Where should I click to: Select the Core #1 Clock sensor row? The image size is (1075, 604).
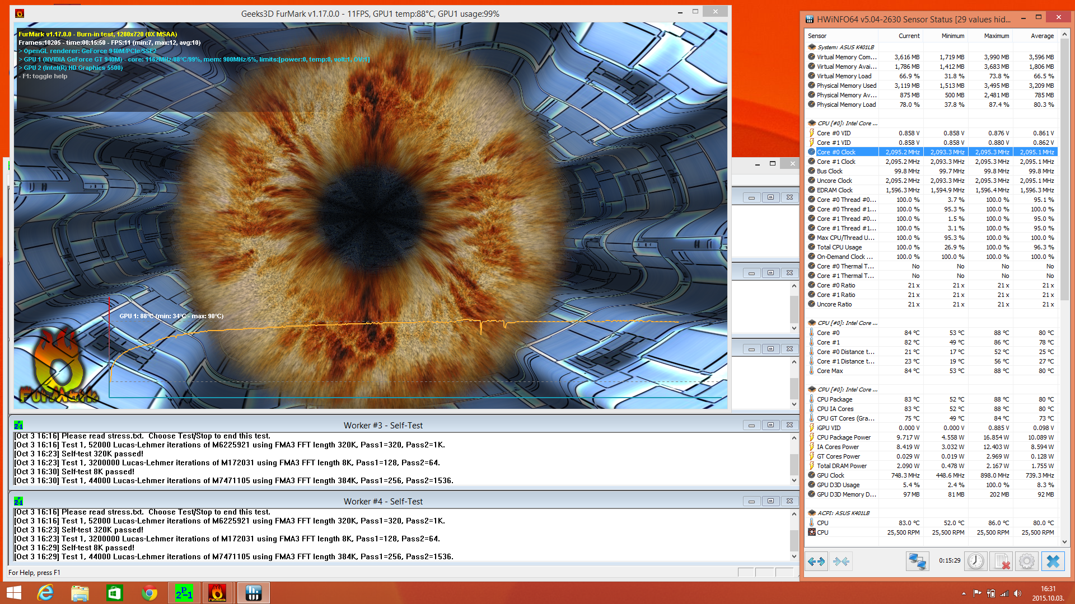pos(932,162)
